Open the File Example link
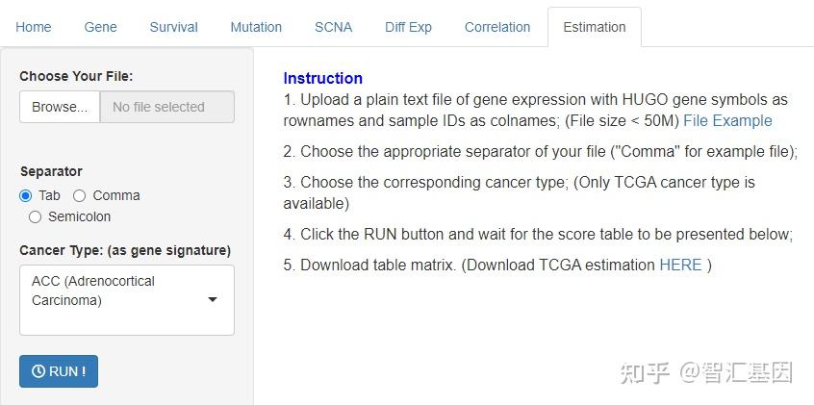 [x=727, y=120]
